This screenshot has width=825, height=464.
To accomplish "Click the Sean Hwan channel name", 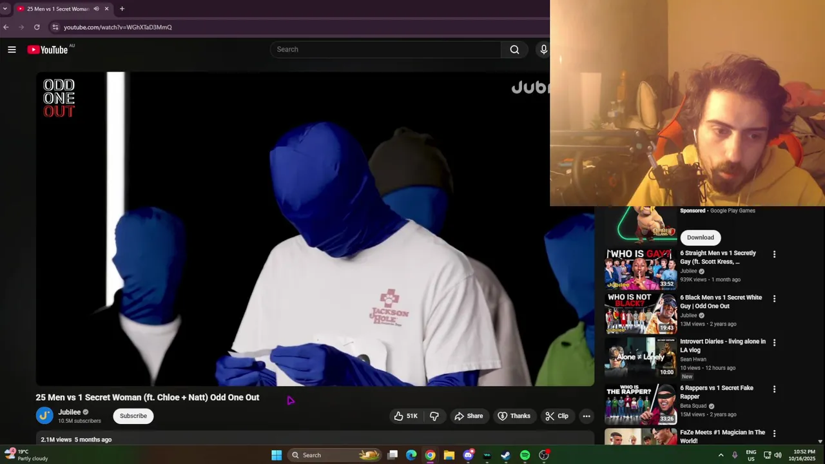I will click(x=693, y=360).
